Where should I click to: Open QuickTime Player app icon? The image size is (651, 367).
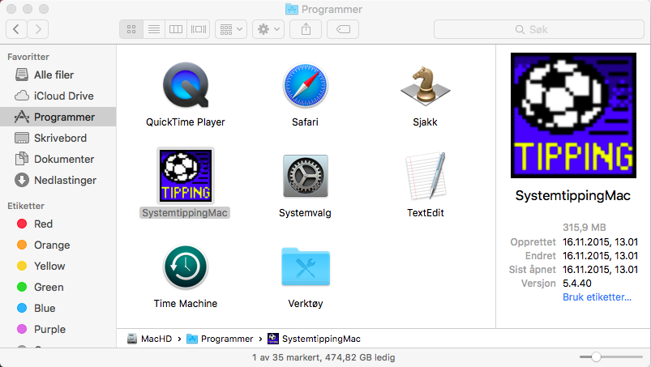click(x=185, y=85)
